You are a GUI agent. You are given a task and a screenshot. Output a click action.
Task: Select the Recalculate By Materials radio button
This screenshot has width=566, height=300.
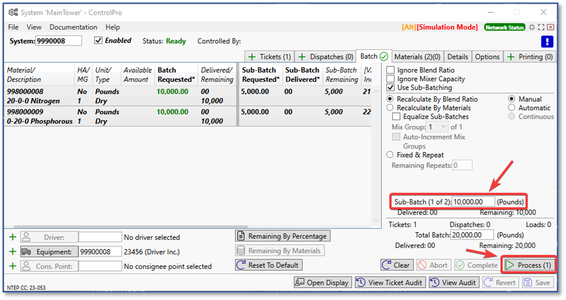pyautogui.click(x=390, y=108)
